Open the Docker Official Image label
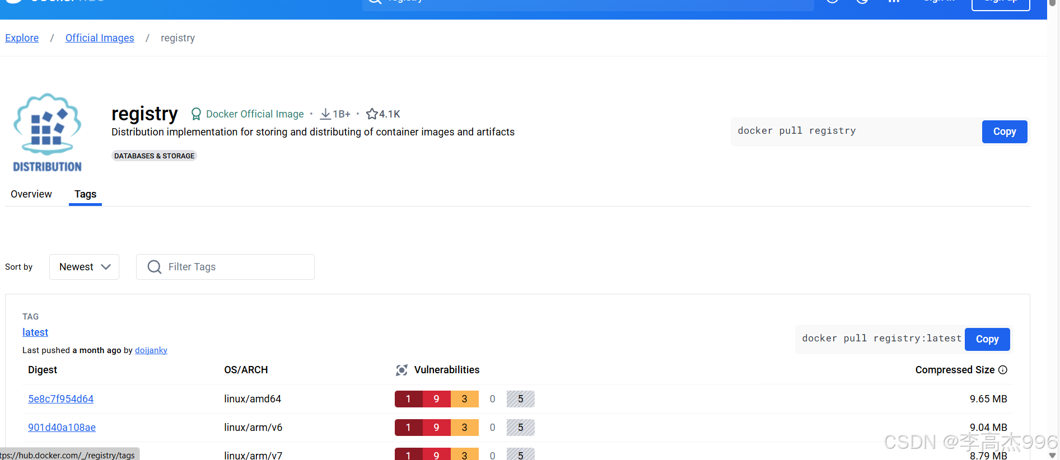The height and width of the screenshot is (460, 1060). pos(255,114)
